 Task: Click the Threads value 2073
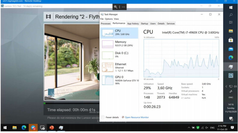tap(161, 97)
